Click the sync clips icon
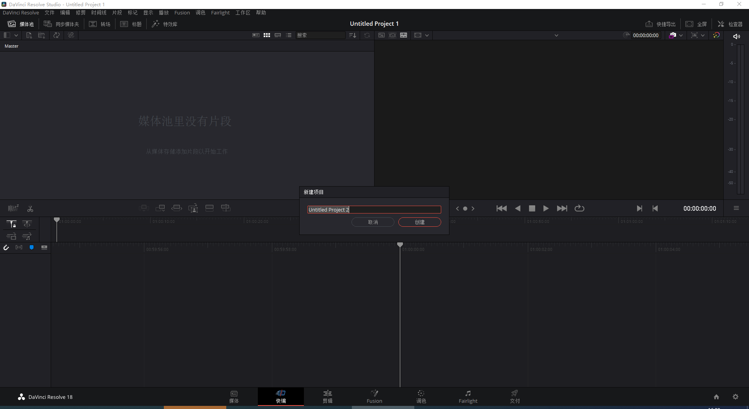This screenshot has height=409, width=749. click(x=57, y=35)
